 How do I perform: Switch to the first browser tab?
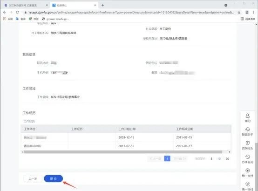pyautogui.click(x=25, y=5)
